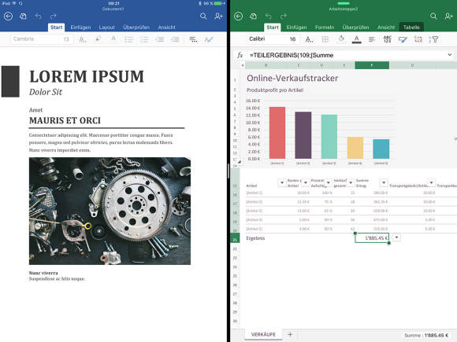Open the file save icon in Excel
This screenshot has width=457, height=342.
[x=253, y=16]
